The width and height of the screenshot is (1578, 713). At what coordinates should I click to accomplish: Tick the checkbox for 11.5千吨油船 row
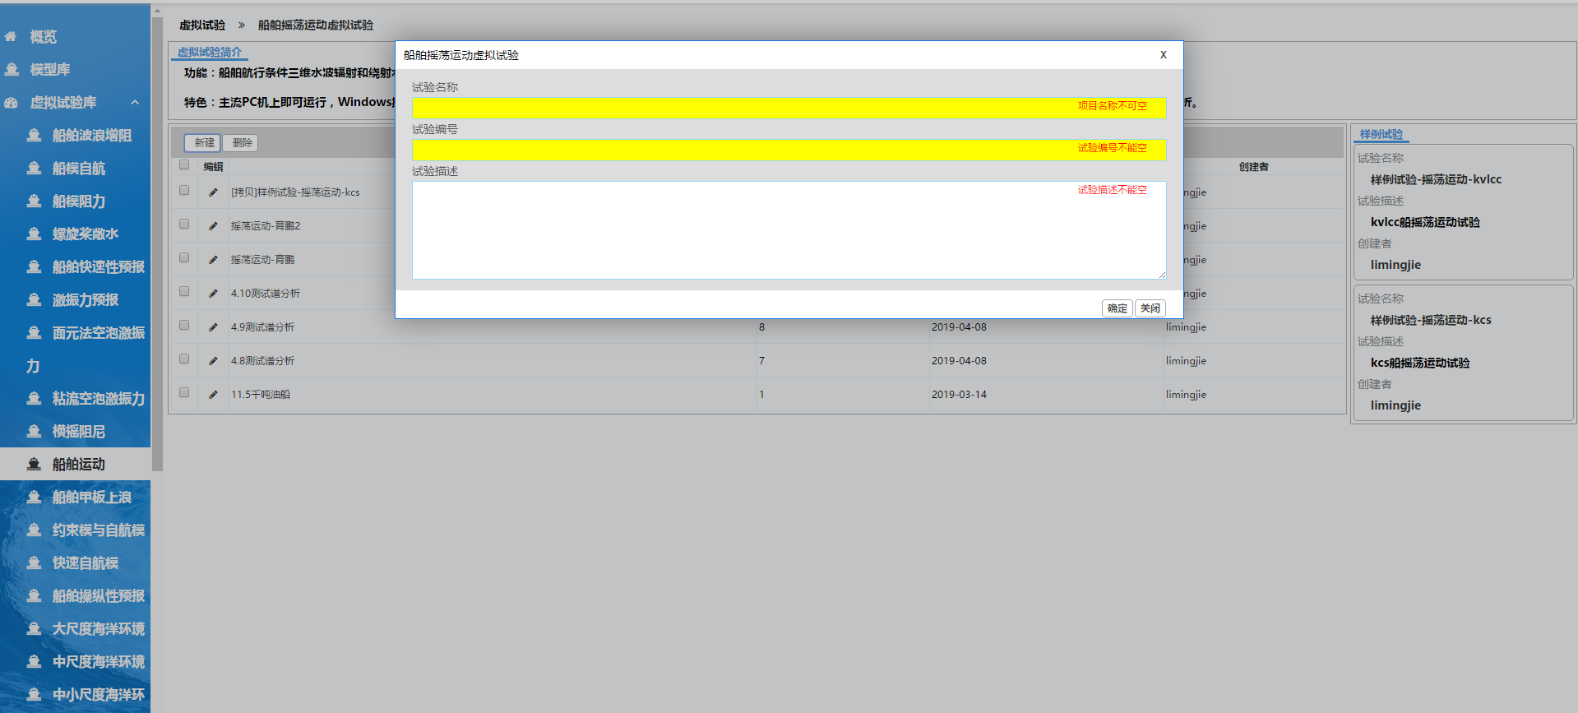[184, 393]
